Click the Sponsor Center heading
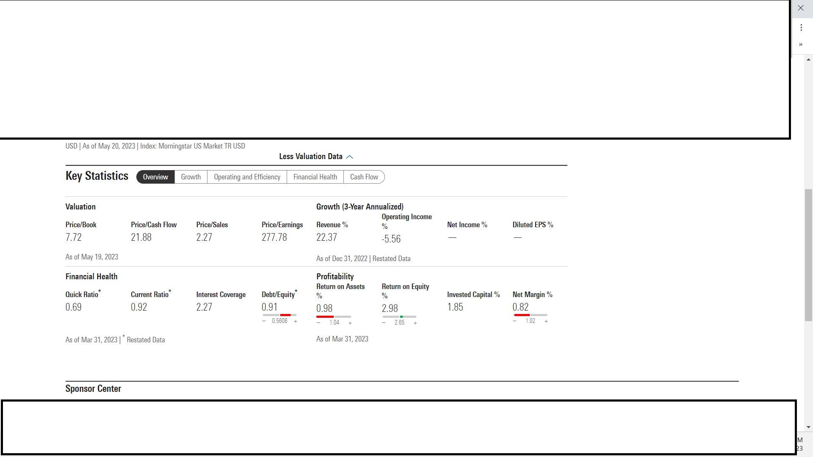Image resolution: width=813 pixels, height=457 pixels. (x=93, y=388)
